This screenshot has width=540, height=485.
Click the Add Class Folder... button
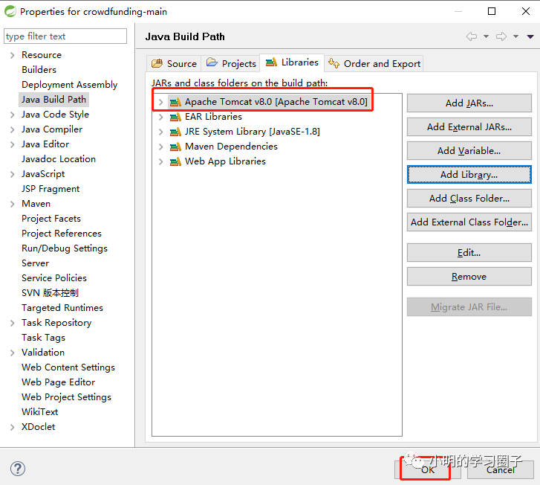469,199
